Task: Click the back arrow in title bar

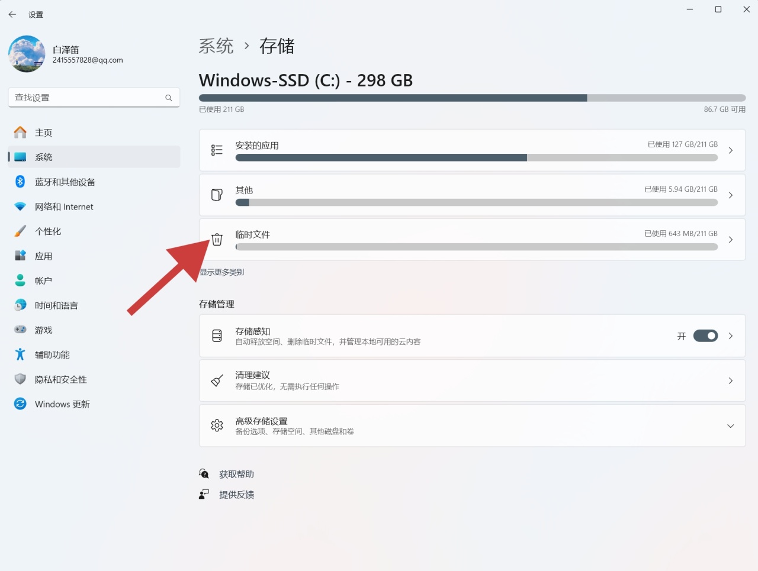Action: [x=12, y=14]
